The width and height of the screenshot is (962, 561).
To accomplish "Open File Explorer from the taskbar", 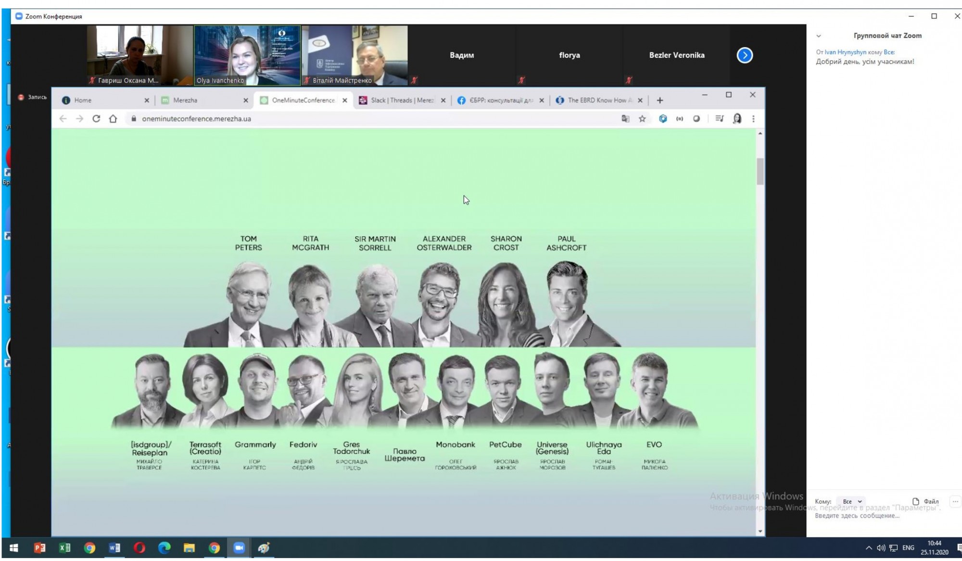I will [190, 548].
